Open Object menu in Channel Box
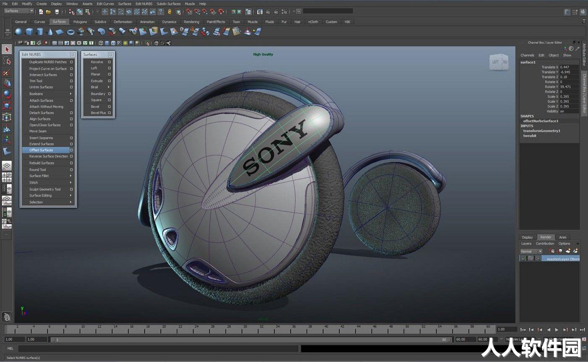Viewport: 588px width, 362px height. pyautogui.click(x=554, y=55)
